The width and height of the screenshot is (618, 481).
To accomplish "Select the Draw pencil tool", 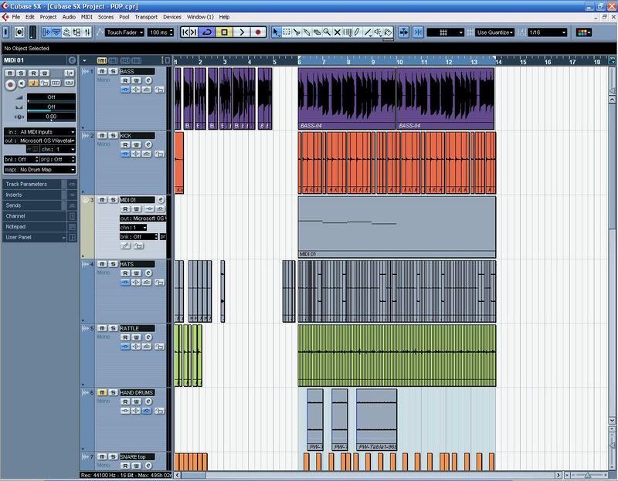I will (357, 32).
